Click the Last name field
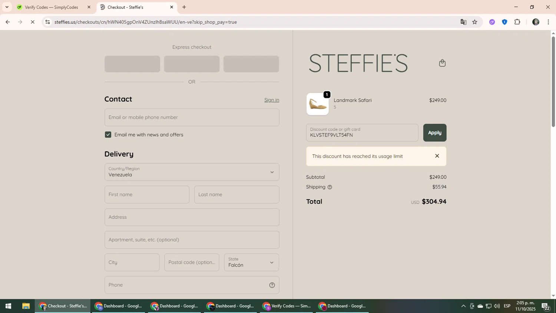 (x=236, y=195)
